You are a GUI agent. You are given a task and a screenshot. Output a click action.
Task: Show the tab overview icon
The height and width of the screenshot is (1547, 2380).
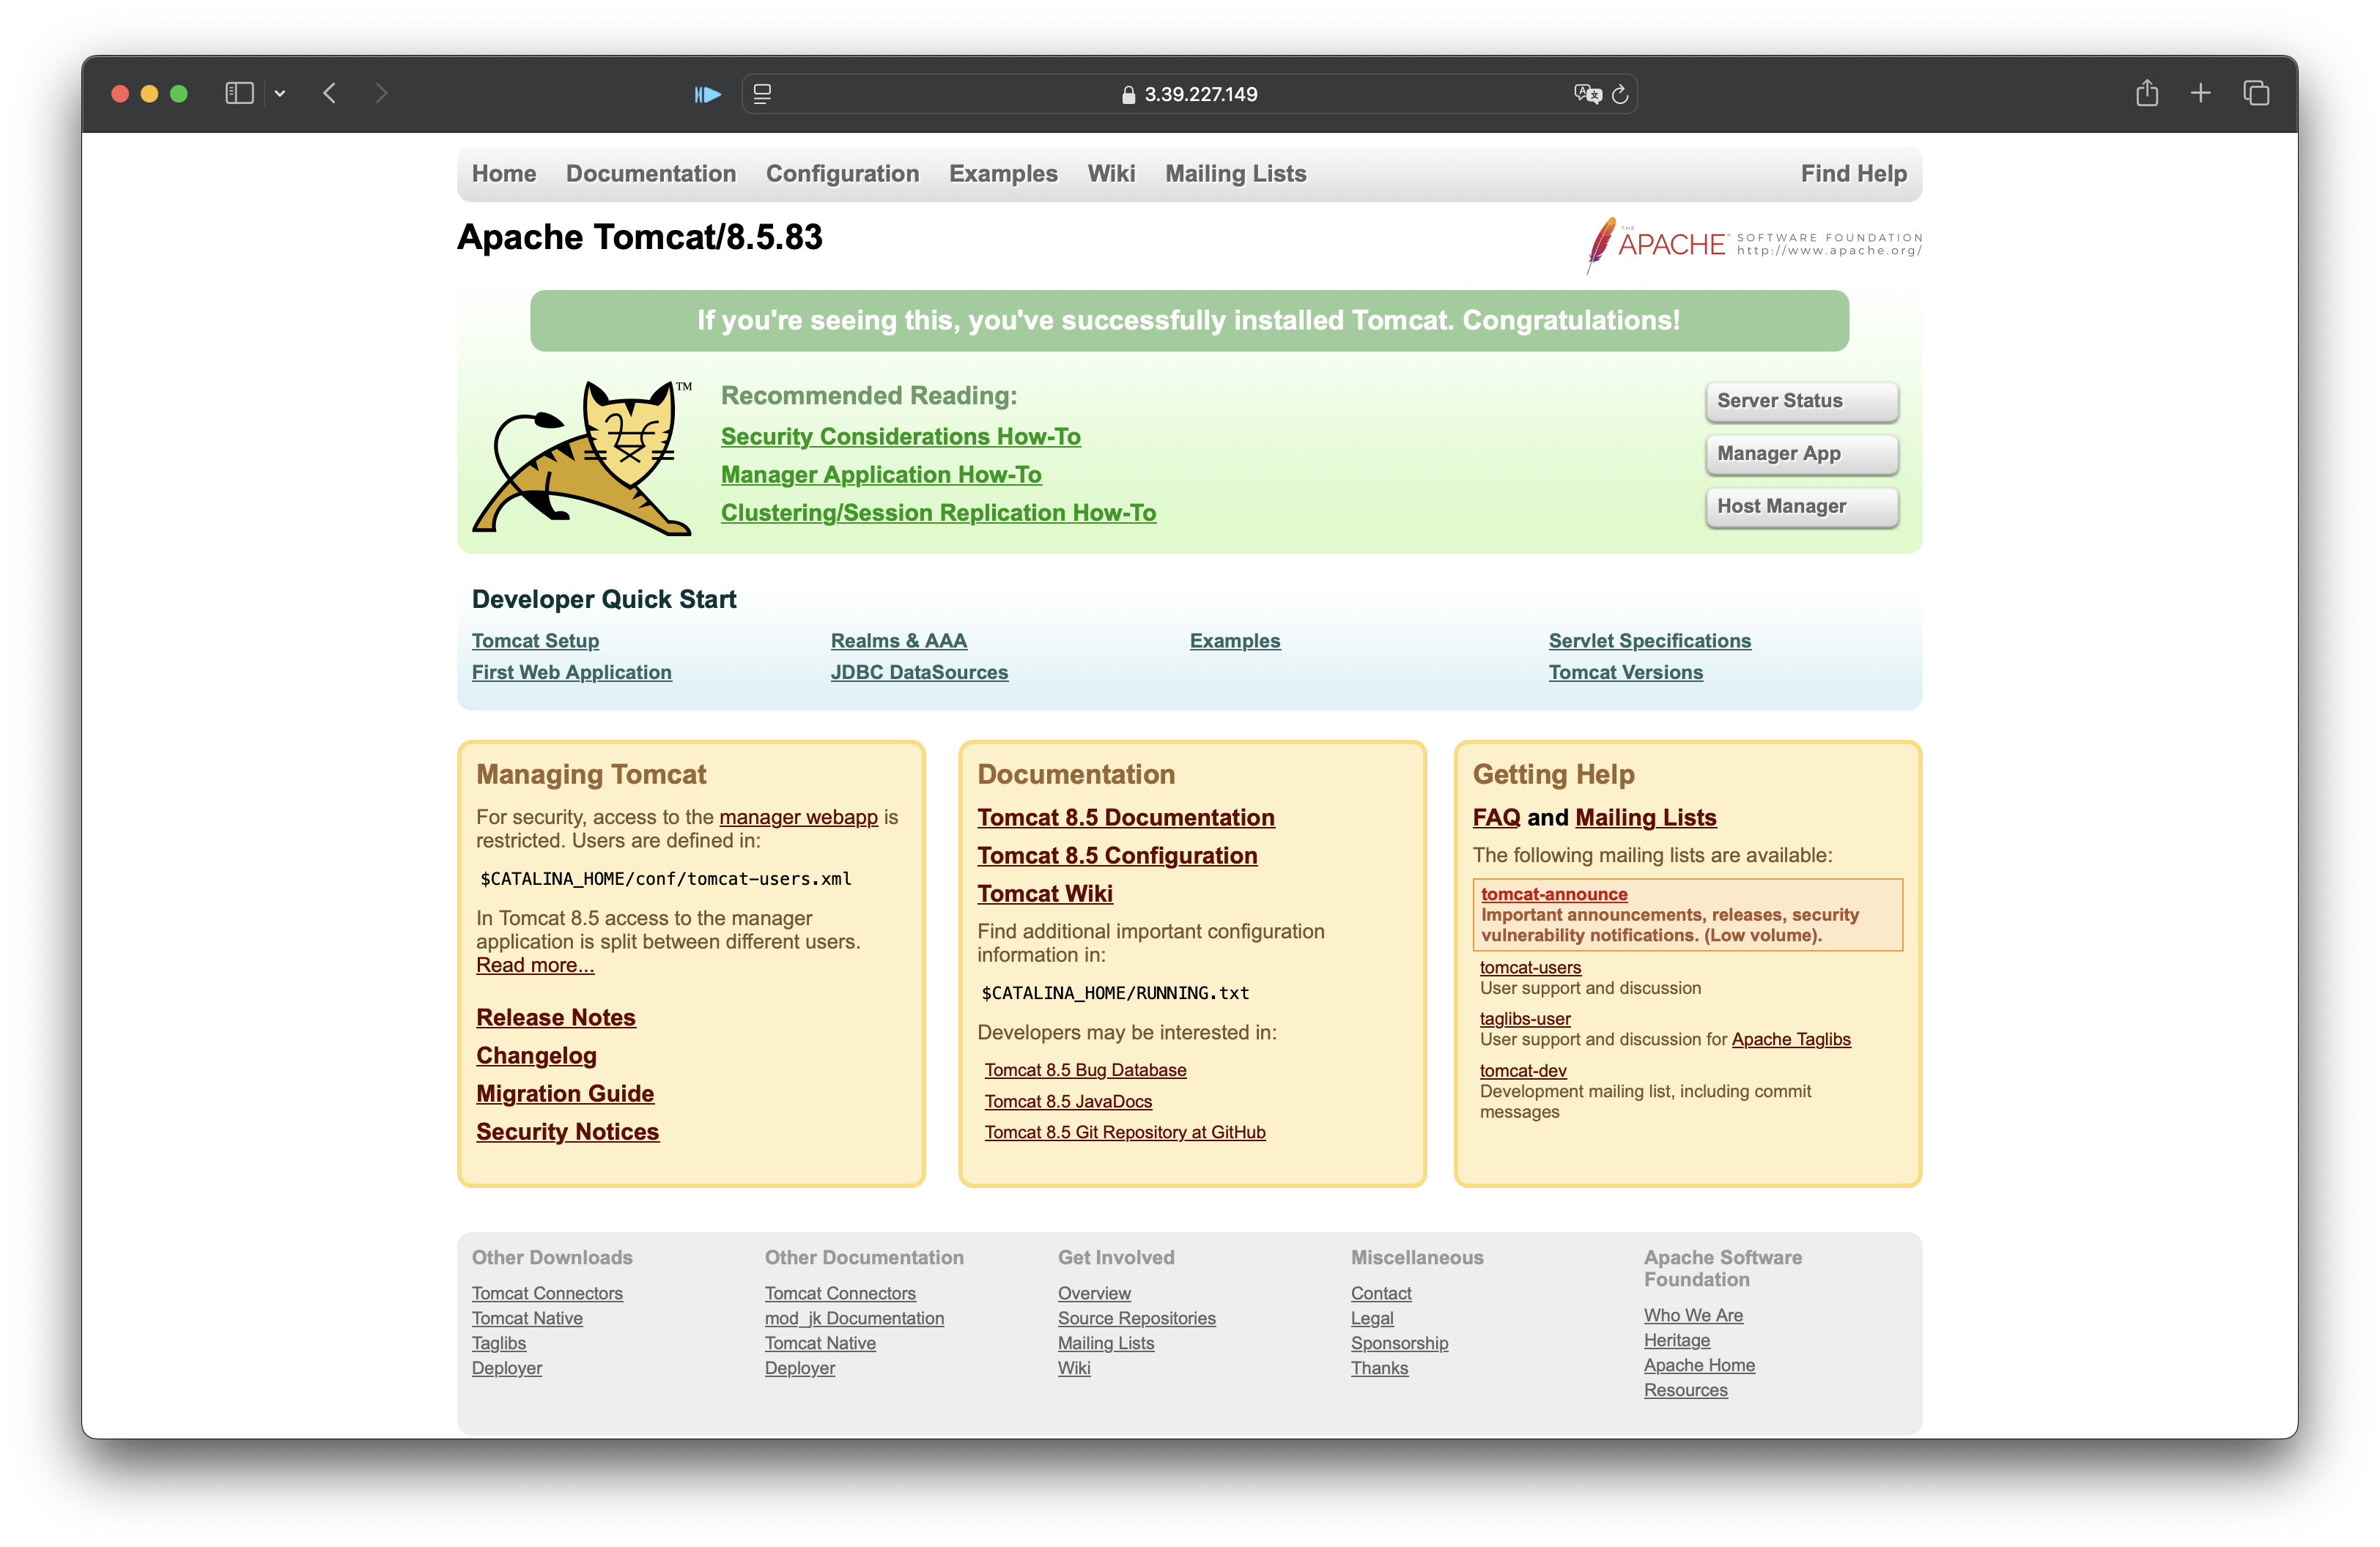2256,93
